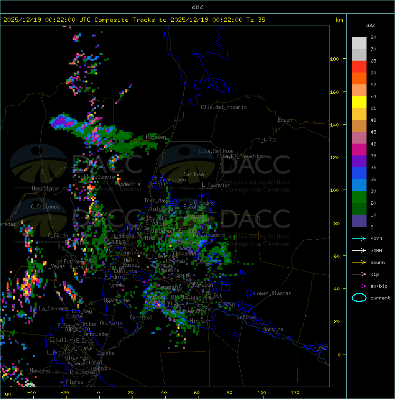The image size is (395, 399).
Task: Select the yellow eburn arrow symbol
Action: (x=359, y=262)
